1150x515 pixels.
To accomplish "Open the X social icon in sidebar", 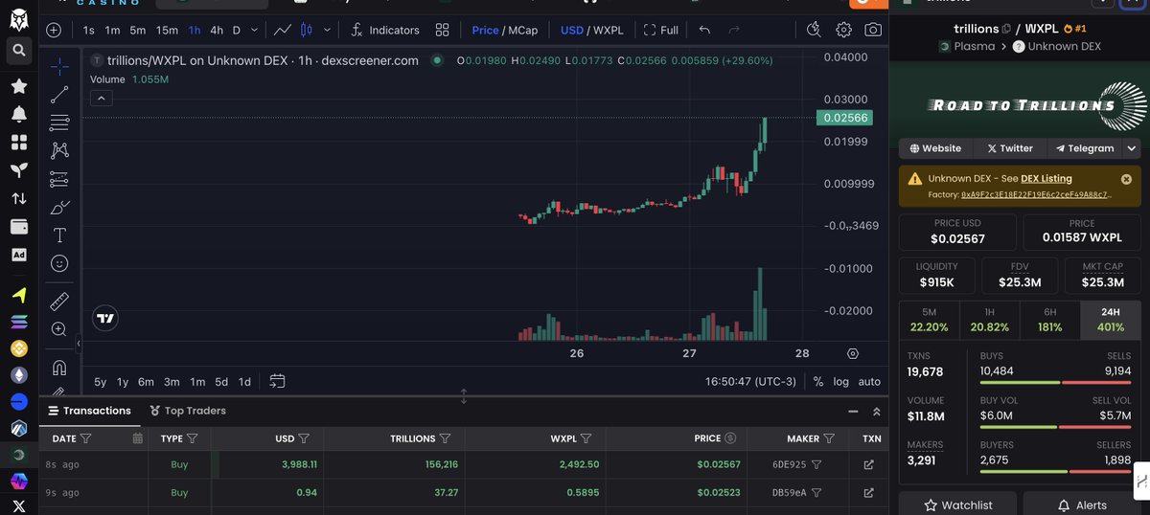I will click(x=18, y=505).
